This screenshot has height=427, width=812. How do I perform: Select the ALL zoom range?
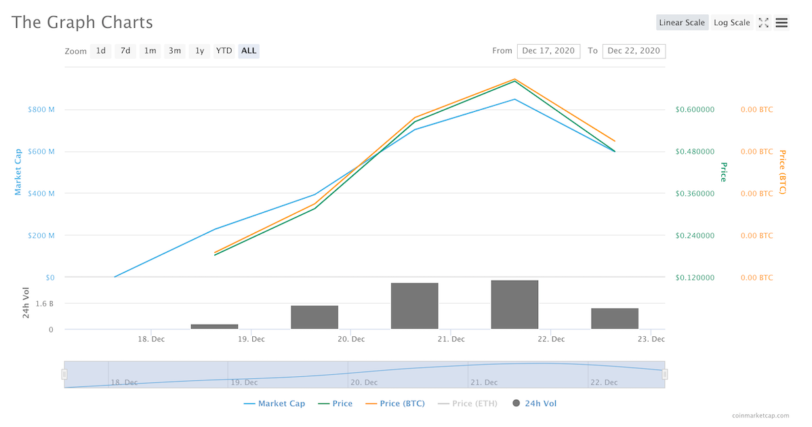click(249, 51)
